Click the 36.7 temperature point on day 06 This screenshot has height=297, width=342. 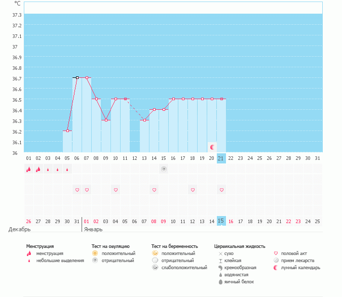(x=77, y=78)
